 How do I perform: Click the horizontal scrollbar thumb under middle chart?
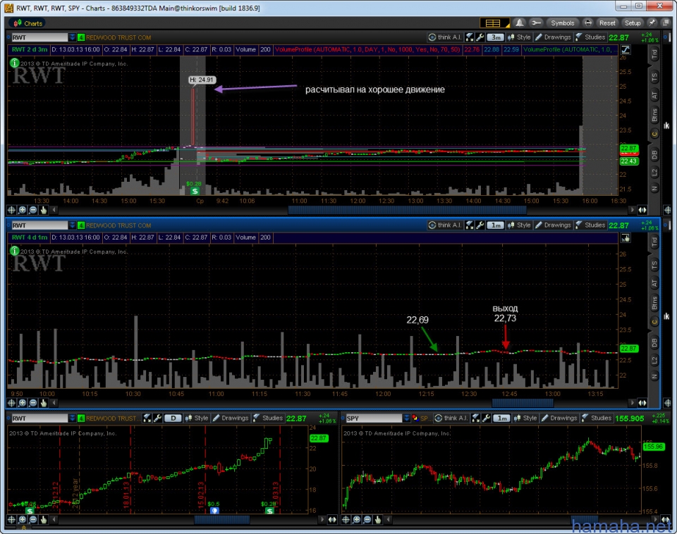[523, 402]
